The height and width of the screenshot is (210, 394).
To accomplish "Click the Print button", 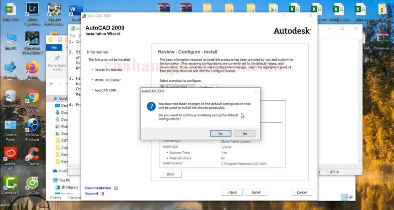I will pos(171,174).
